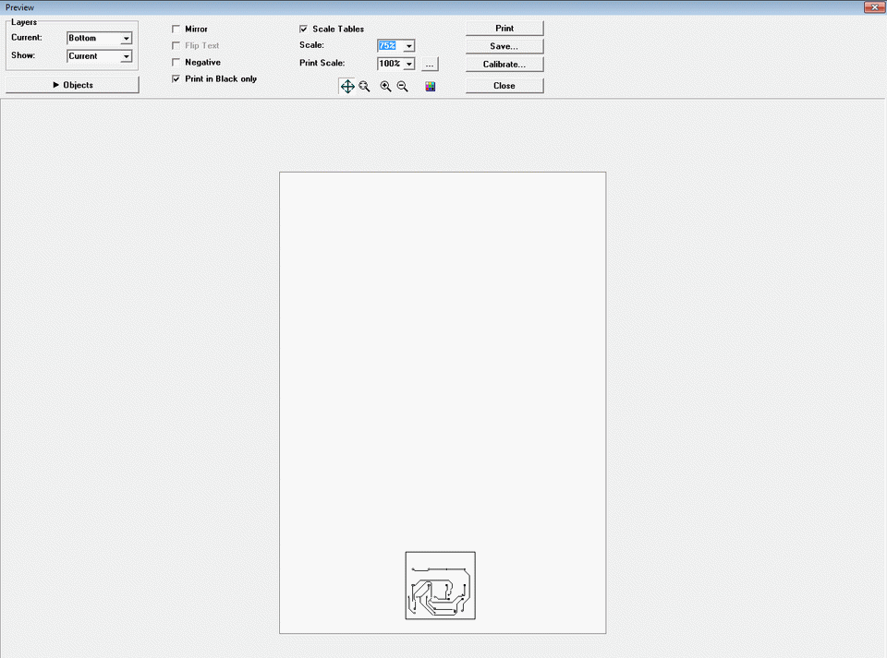Click the Print button
Screen dimensions: 887x658
[x=504, y=29]
